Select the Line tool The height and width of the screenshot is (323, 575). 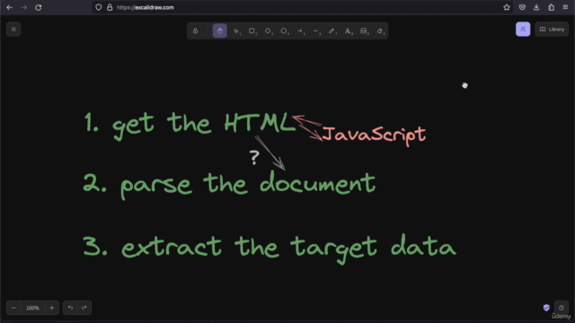[316, 31]
